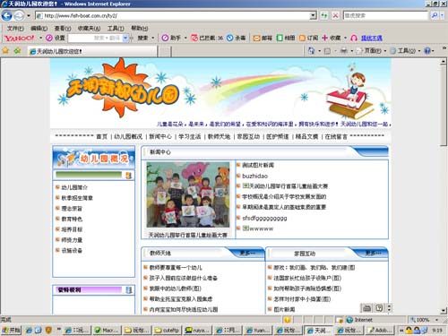
Task: Click the page vertical scrollbar down arrow
Action: pyautogui.click(x=444, y=311)
